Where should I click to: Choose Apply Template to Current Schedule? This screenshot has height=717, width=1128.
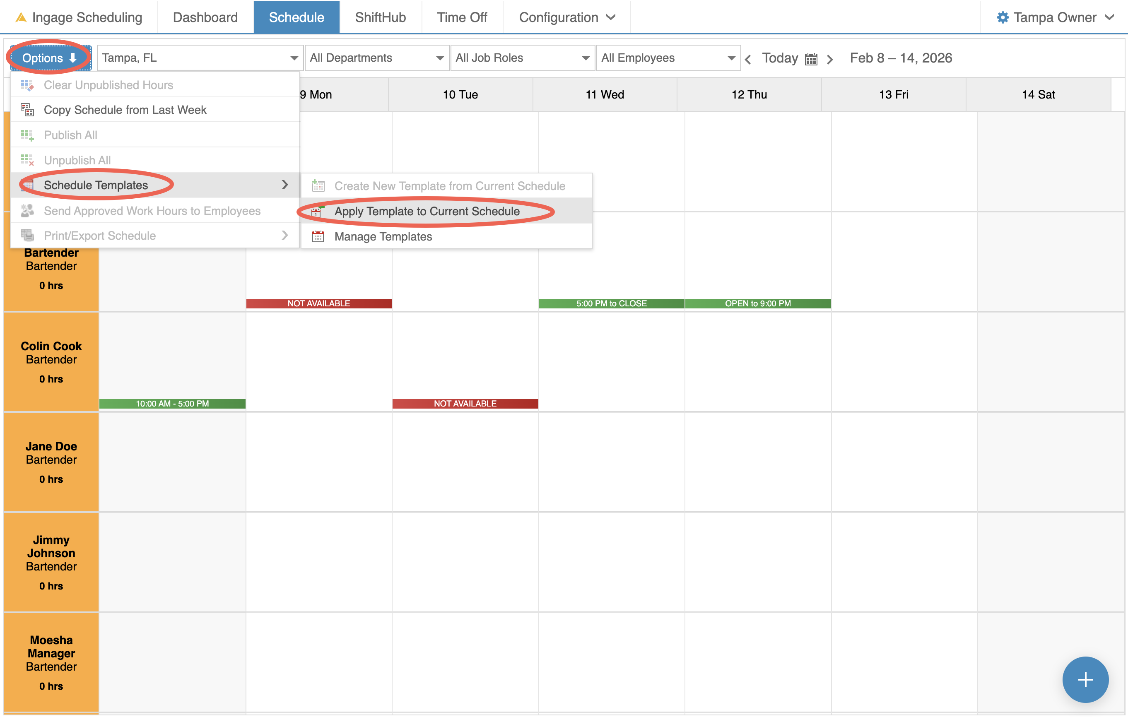click(x=426, y=211)
